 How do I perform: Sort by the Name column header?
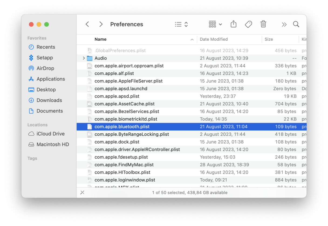click(x=101, y=39)
